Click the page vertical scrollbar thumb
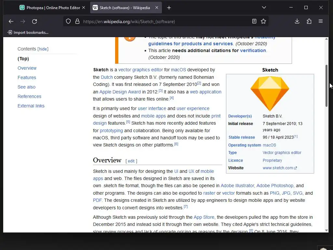 pyautogui.click(x=326, y=86)
